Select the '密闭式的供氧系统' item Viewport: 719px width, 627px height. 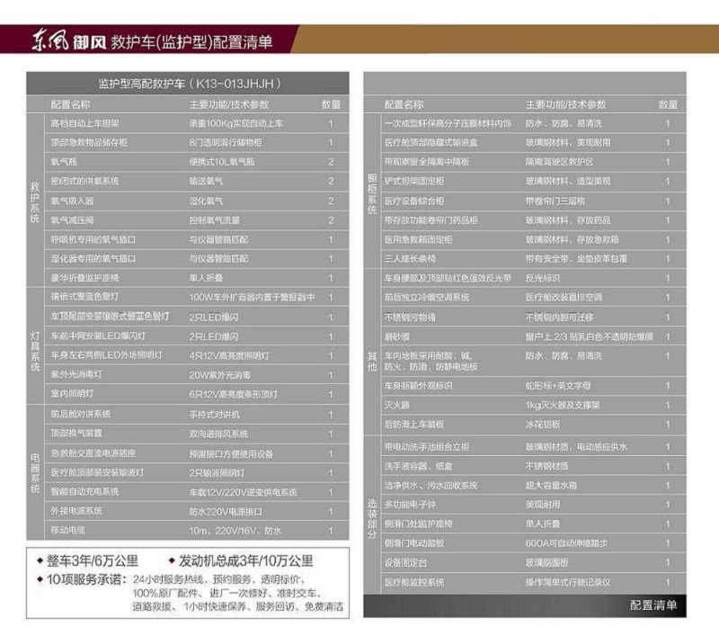tap(84, 182)
